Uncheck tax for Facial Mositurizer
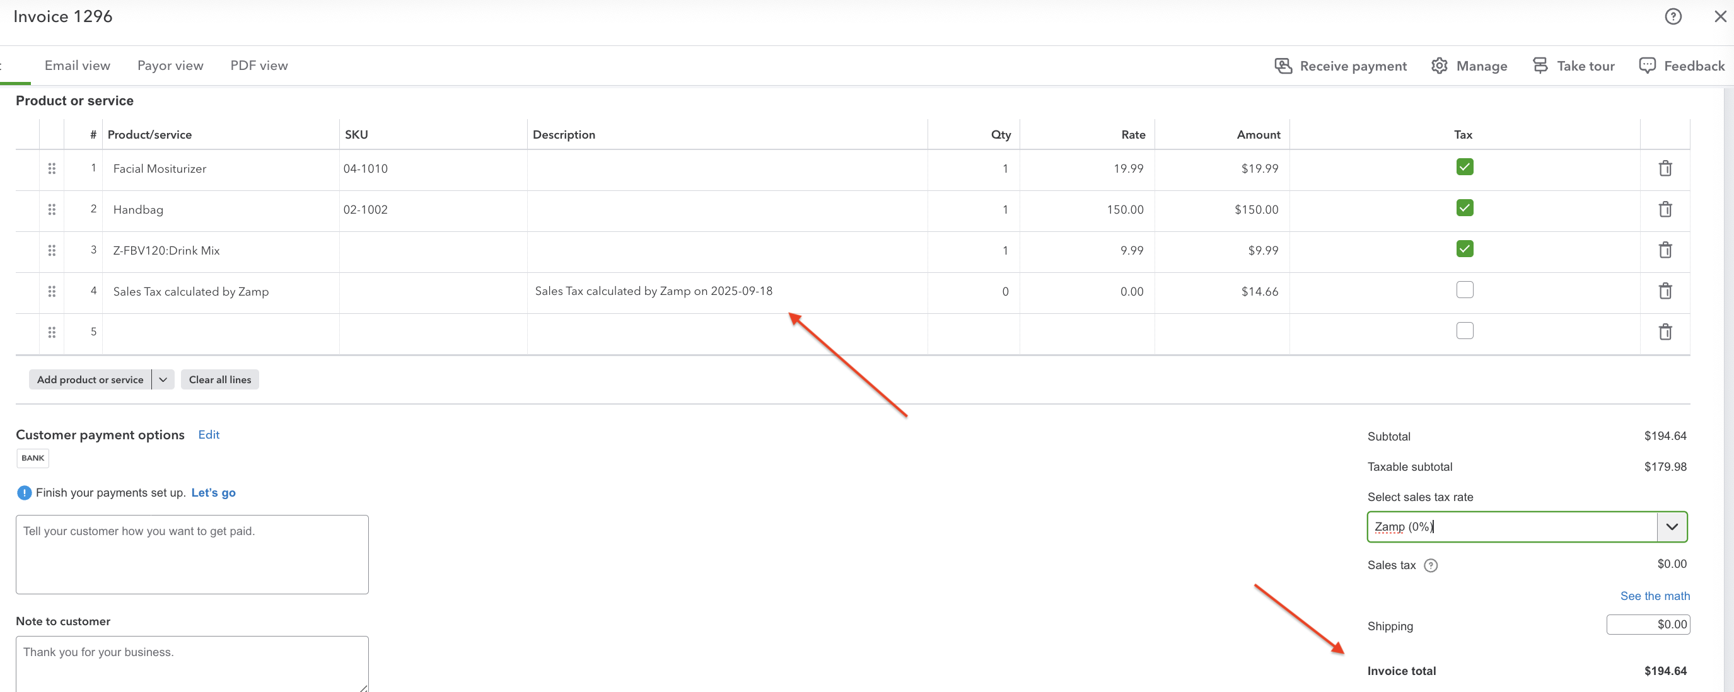 coord(1464,167)
